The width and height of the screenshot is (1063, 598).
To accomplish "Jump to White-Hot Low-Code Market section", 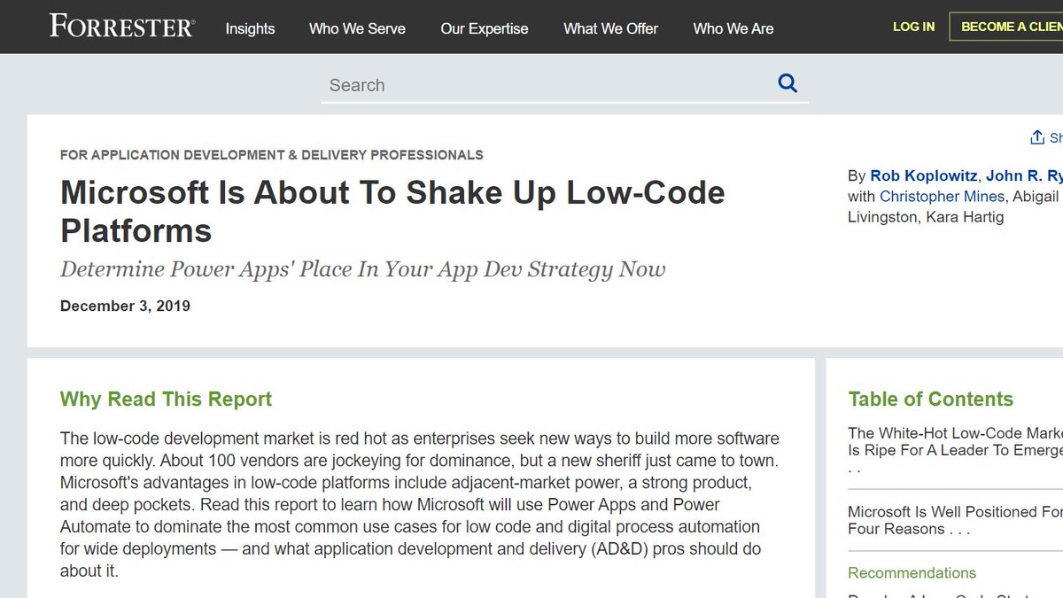I will pyautogui.click(x=955, y=449).
